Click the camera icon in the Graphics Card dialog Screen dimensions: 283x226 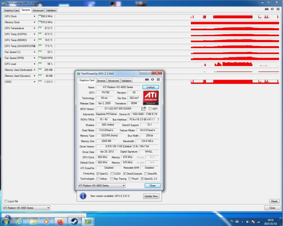pos(147,80)
